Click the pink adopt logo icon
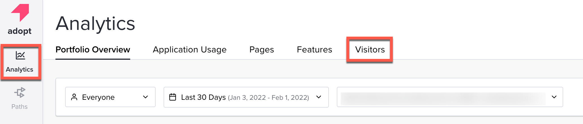The width and height of the screenshot is (583, 124). pyautogui.click(x=20, y=12)
